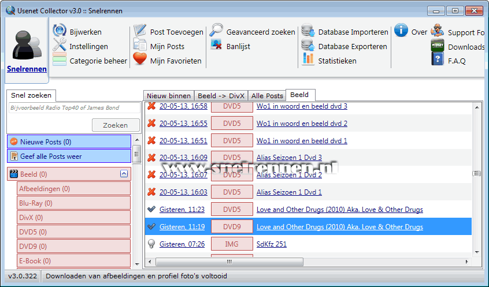Select the Beeld tab
Image resolution: width=489 pixels, height=287 pixels.
tap(300, 95)
